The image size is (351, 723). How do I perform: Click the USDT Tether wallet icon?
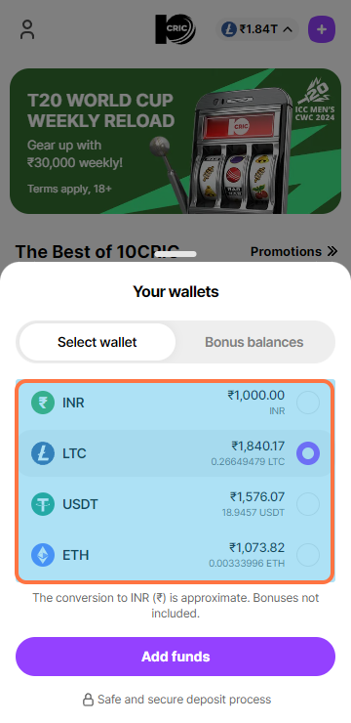[x=43, y=504]
